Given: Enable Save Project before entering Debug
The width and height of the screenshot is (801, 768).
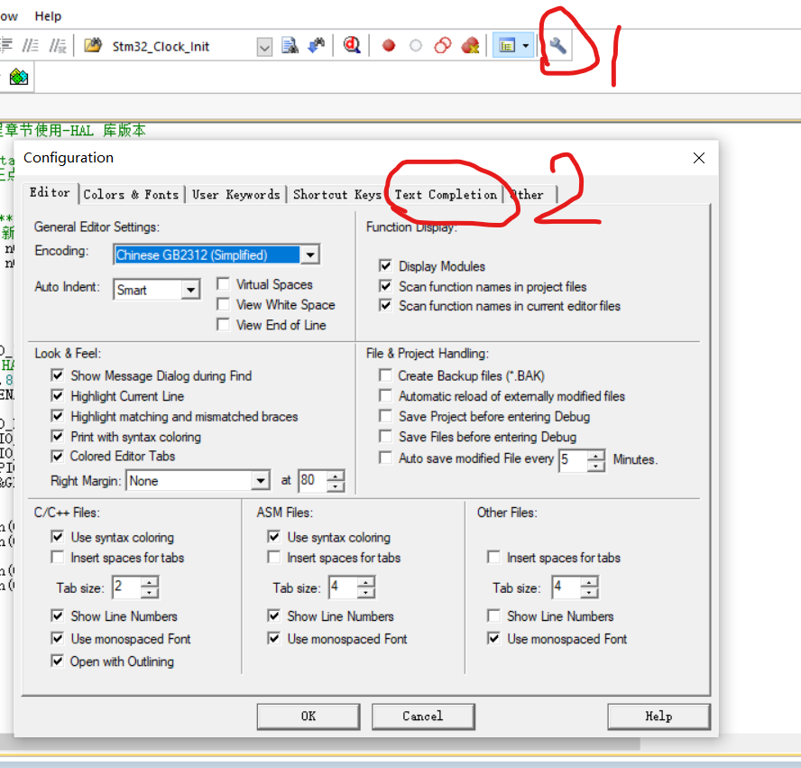Looking at the screenshot, I should (386, 416).
